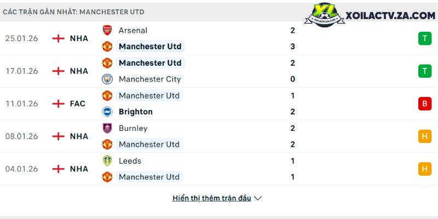438x219 pixels.
Task: Click the Leeds club crest icon
Action: (107, 161)
